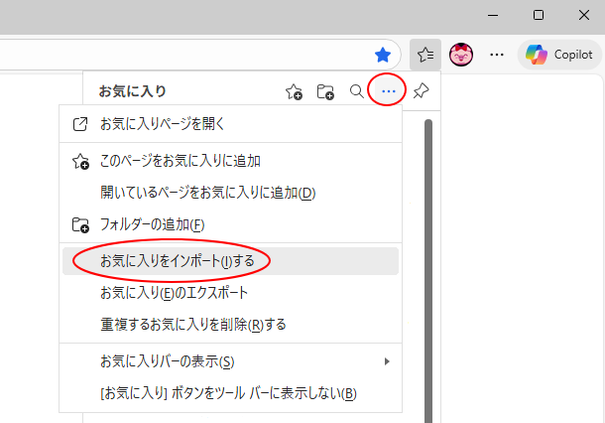Click お気に入りをインポート(I)する
Screen dimensions: 605x423
point(230,261)
